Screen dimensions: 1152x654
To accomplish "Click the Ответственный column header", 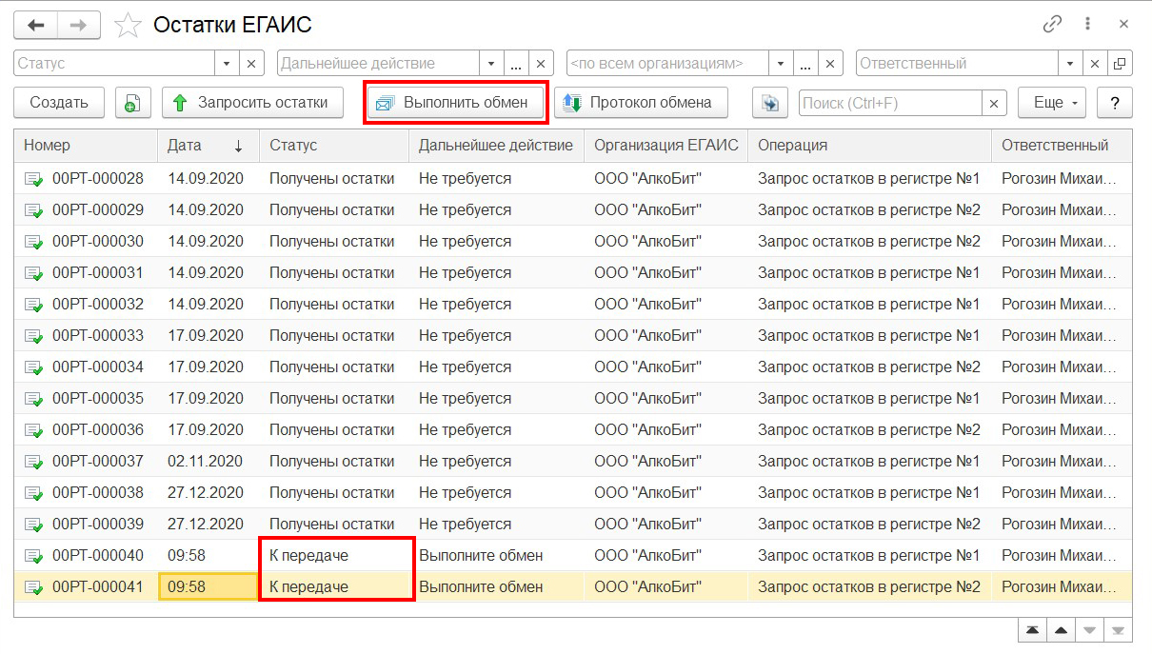I will 1062,146.
